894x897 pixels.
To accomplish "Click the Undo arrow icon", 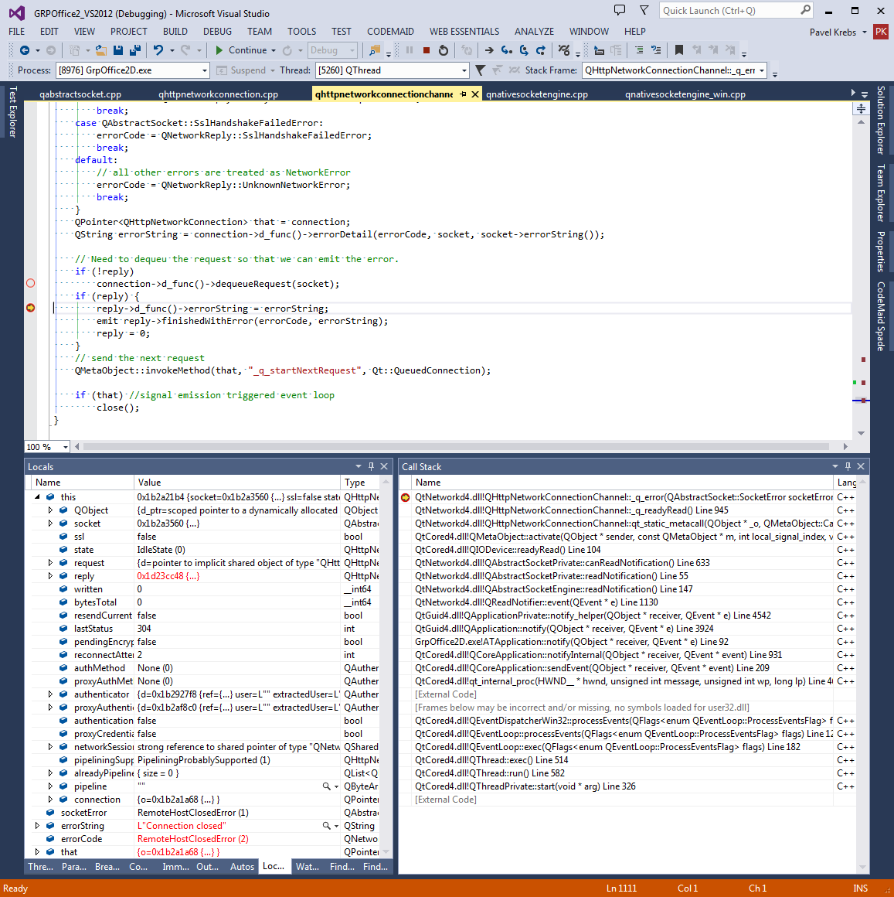I will click(158, 50).
